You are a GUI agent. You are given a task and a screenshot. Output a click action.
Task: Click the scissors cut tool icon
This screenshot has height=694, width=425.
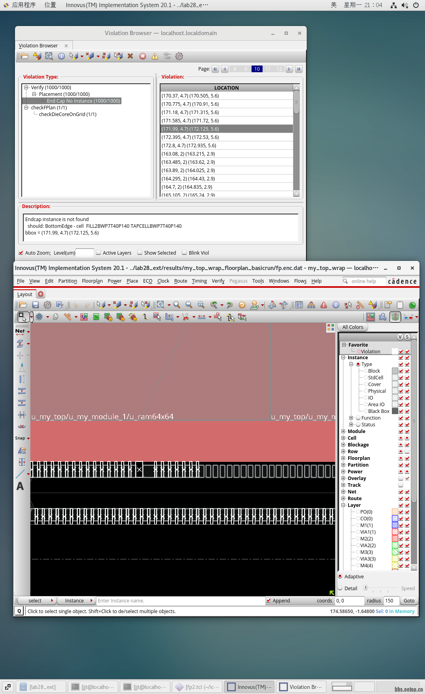tap(186, 317)
